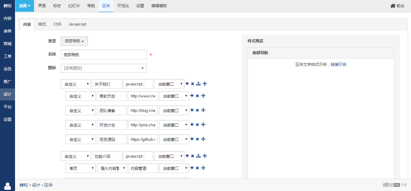Click sitemap icon in 功能介绍 row
Viewport: 411px width, 191px height.
point(198,156)
